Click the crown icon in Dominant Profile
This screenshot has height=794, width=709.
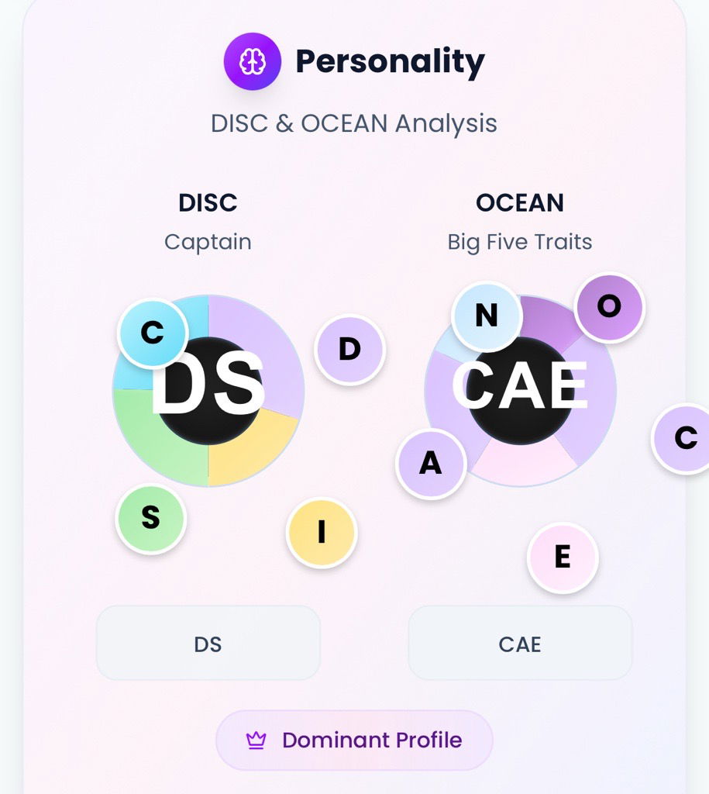[x=256, y=740]
